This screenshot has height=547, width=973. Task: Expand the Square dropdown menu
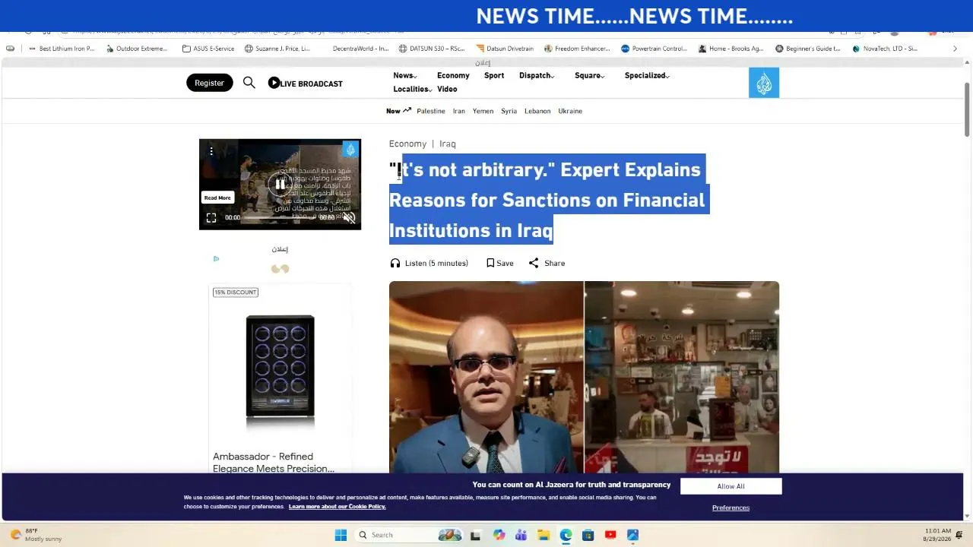(590, 75)
